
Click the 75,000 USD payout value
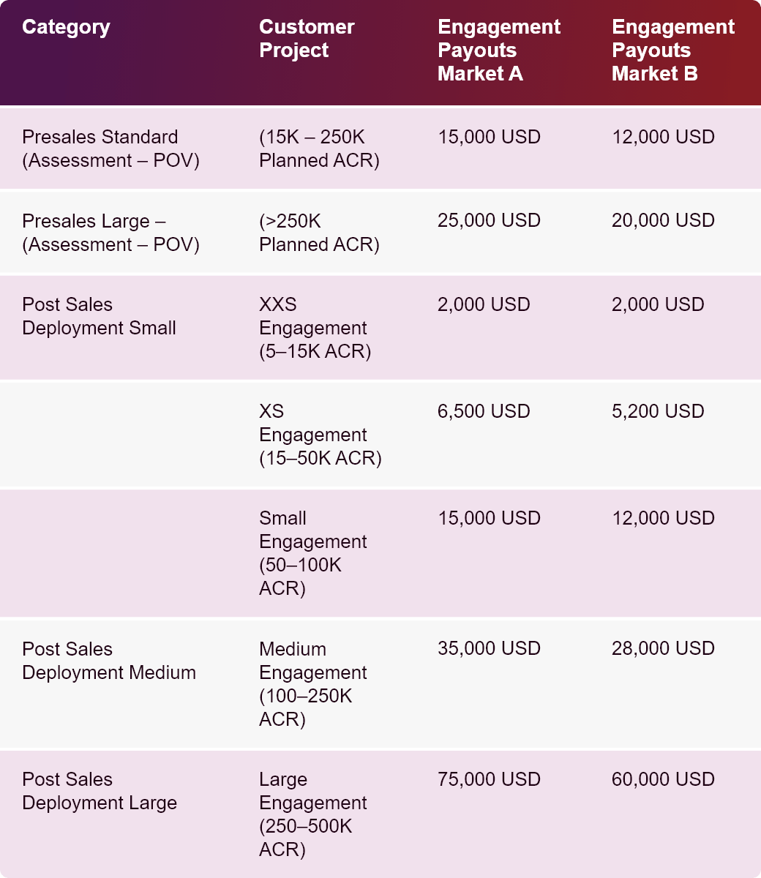coord(489,779)
